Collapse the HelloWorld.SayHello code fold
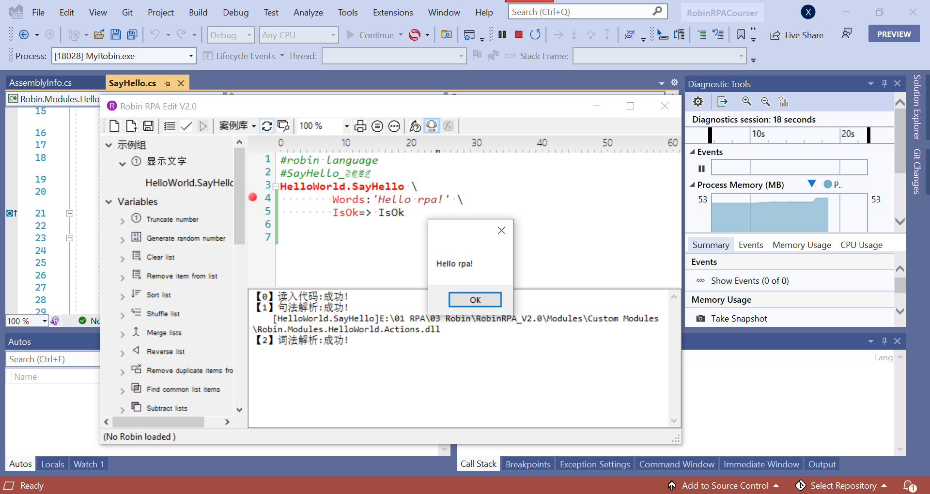 [x=275, y=186]
